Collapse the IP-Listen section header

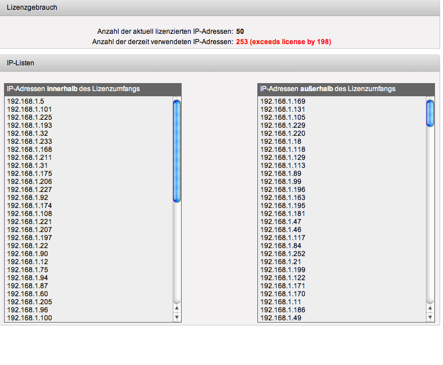(x=220, y=62)
